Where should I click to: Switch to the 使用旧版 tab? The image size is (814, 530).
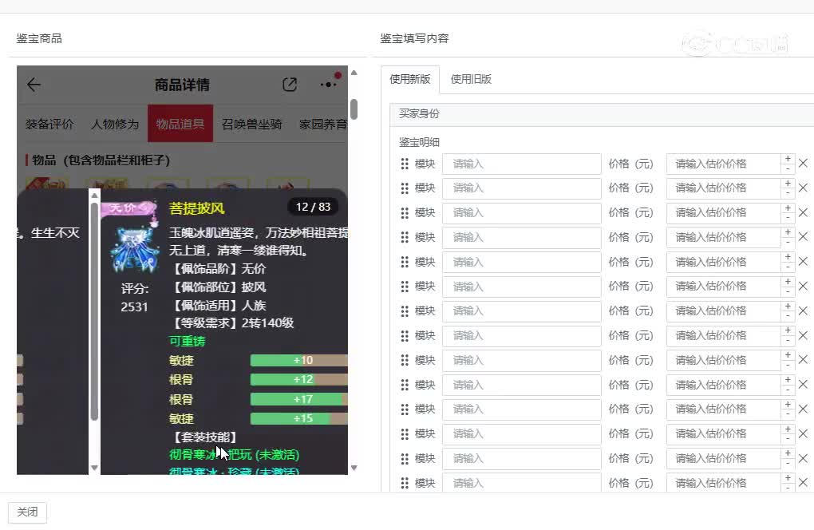click(471, 79)
